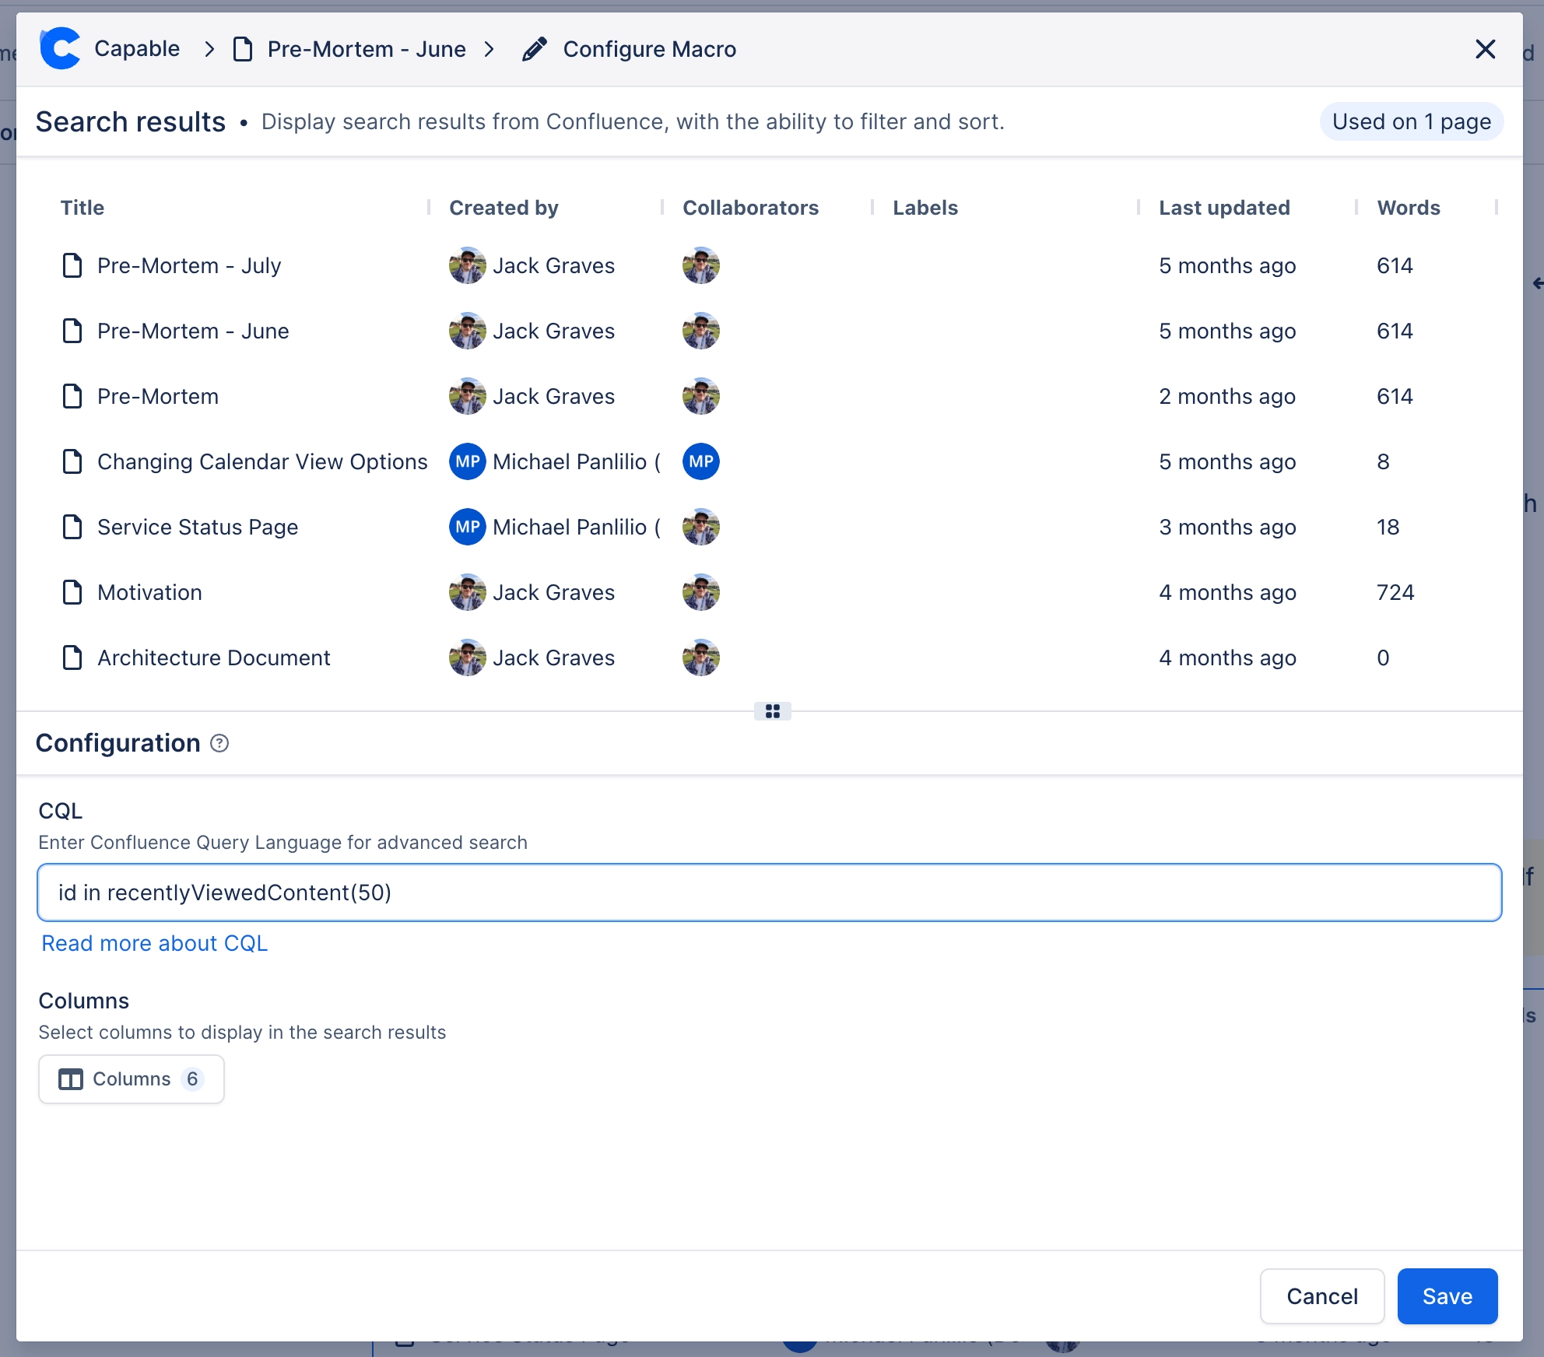This screenshot has height=1357, width=1544.
Task: Click the Last updated column header
Action: coord(1223,208)
